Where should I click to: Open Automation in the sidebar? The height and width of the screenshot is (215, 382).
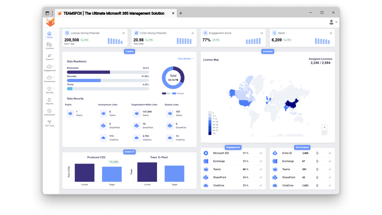coord(50,112)
